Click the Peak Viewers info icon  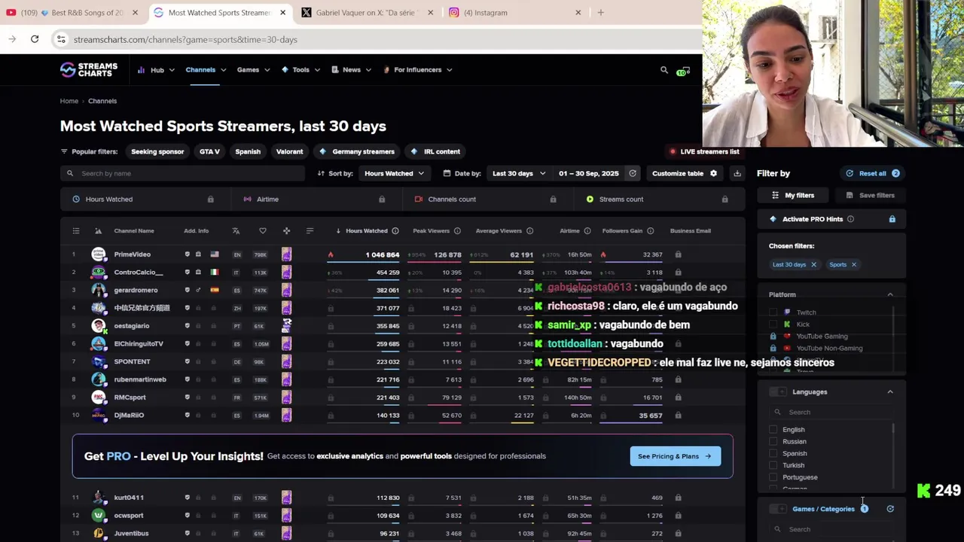pos(457,231)
